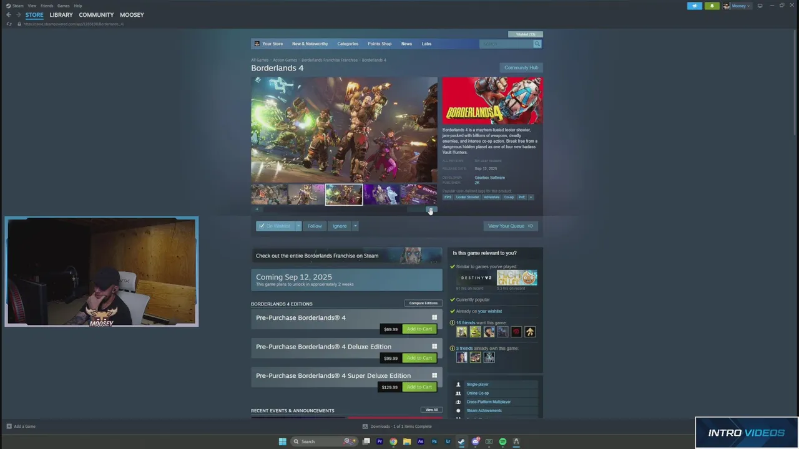This screenshot has width=799, height=449.
Task: Open the store News tab
Action: 406,44
